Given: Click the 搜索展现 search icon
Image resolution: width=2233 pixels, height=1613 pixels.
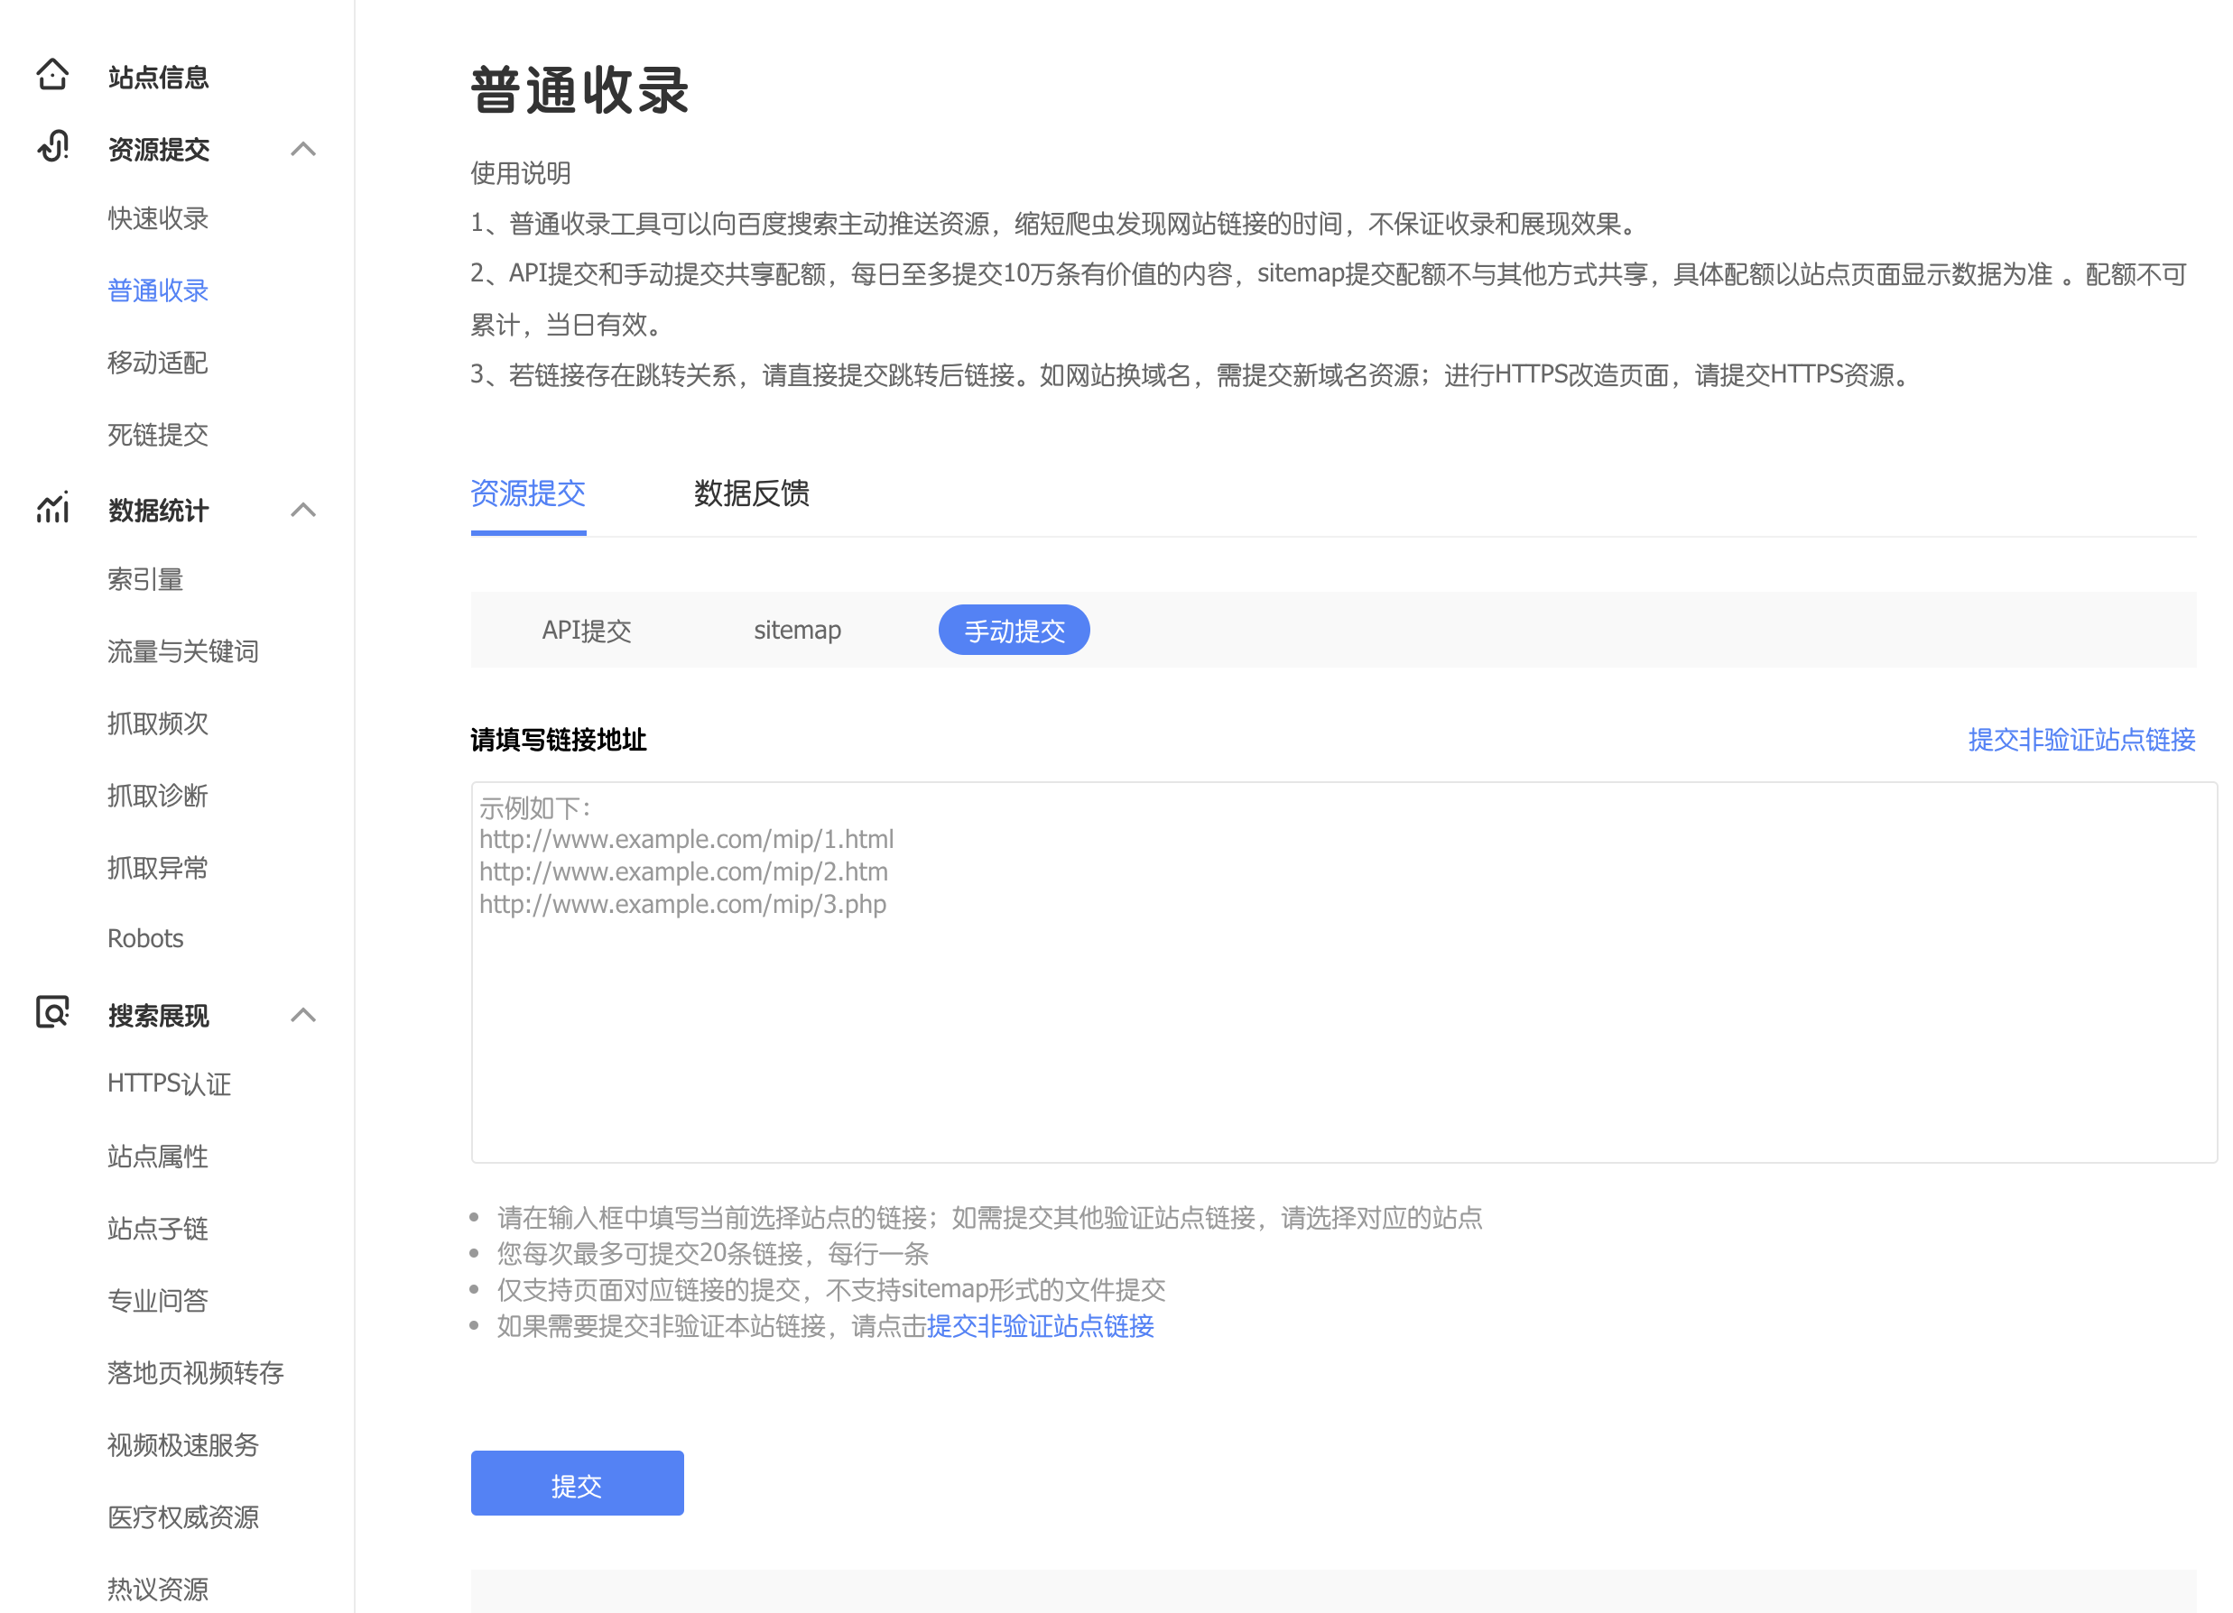Looking at the screenshot, I should tap(52, 1013).
